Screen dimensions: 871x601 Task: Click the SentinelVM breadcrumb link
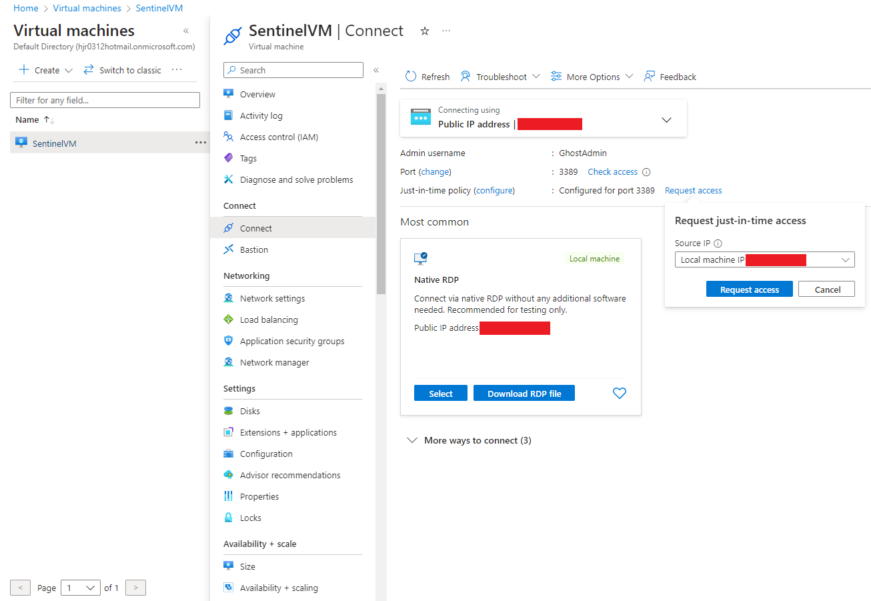click(x=159, y=8)
